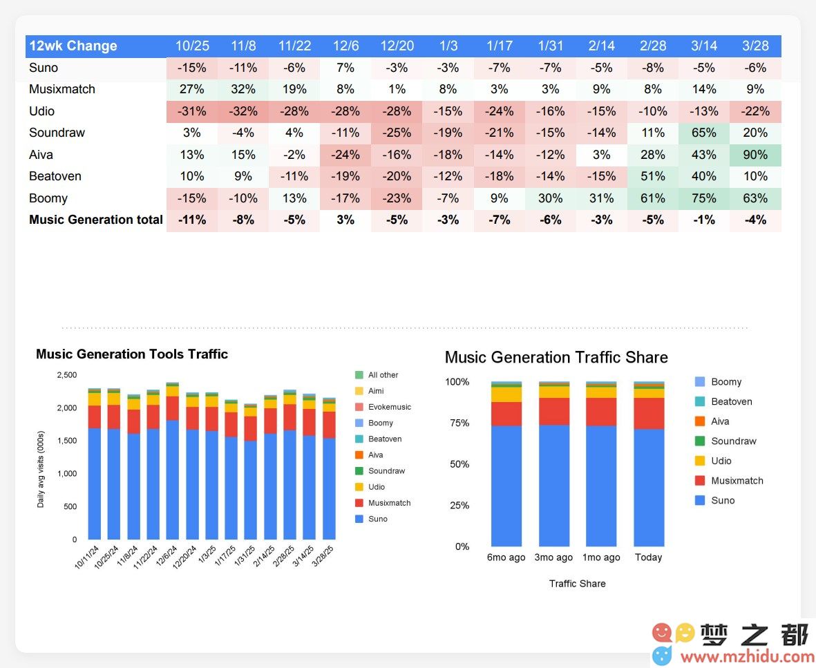The image size is (816, 668).
Task: Select total row's -11% cell under 10/25
Action: 192,220
